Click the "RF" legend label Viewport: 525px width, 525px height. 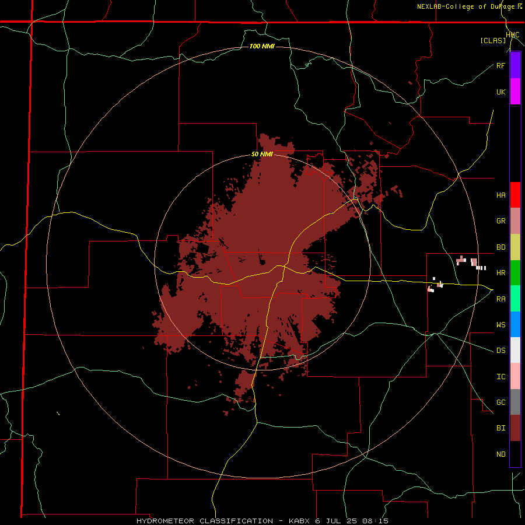501,65
